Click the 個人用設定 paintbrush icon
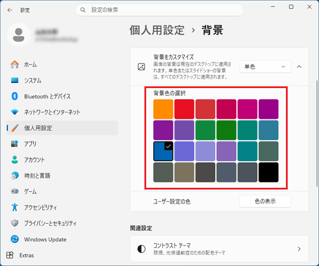Image resolution: width=319 pixels, height=266 pixels. [x=14, y=128]
